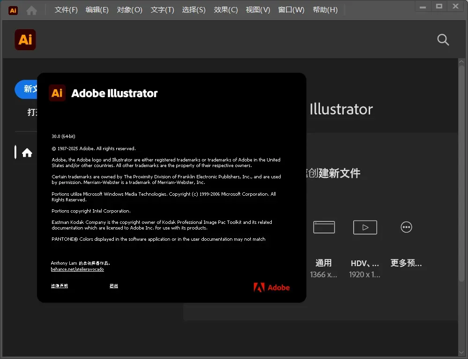Close the Illustrator window
The width and height of the screenshot is (468, 359).
point(455,7)
